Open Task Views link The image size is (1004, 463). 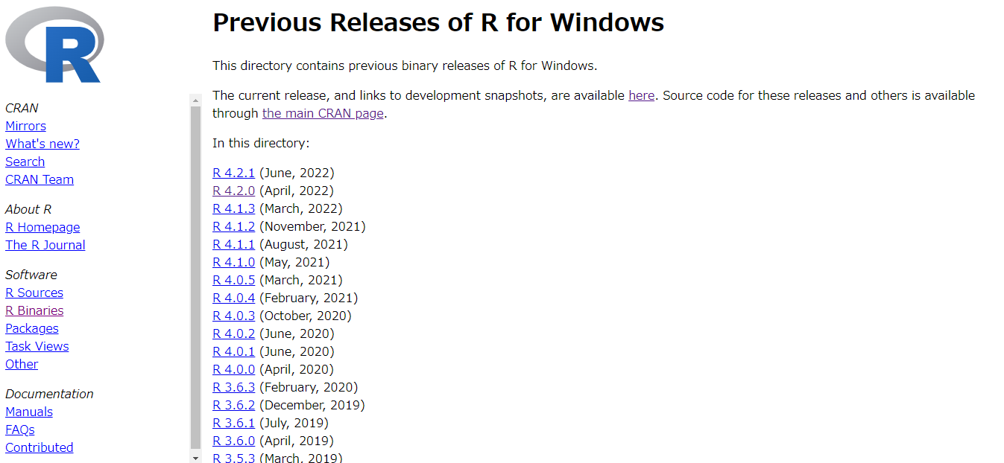click(x=37, y=346)
